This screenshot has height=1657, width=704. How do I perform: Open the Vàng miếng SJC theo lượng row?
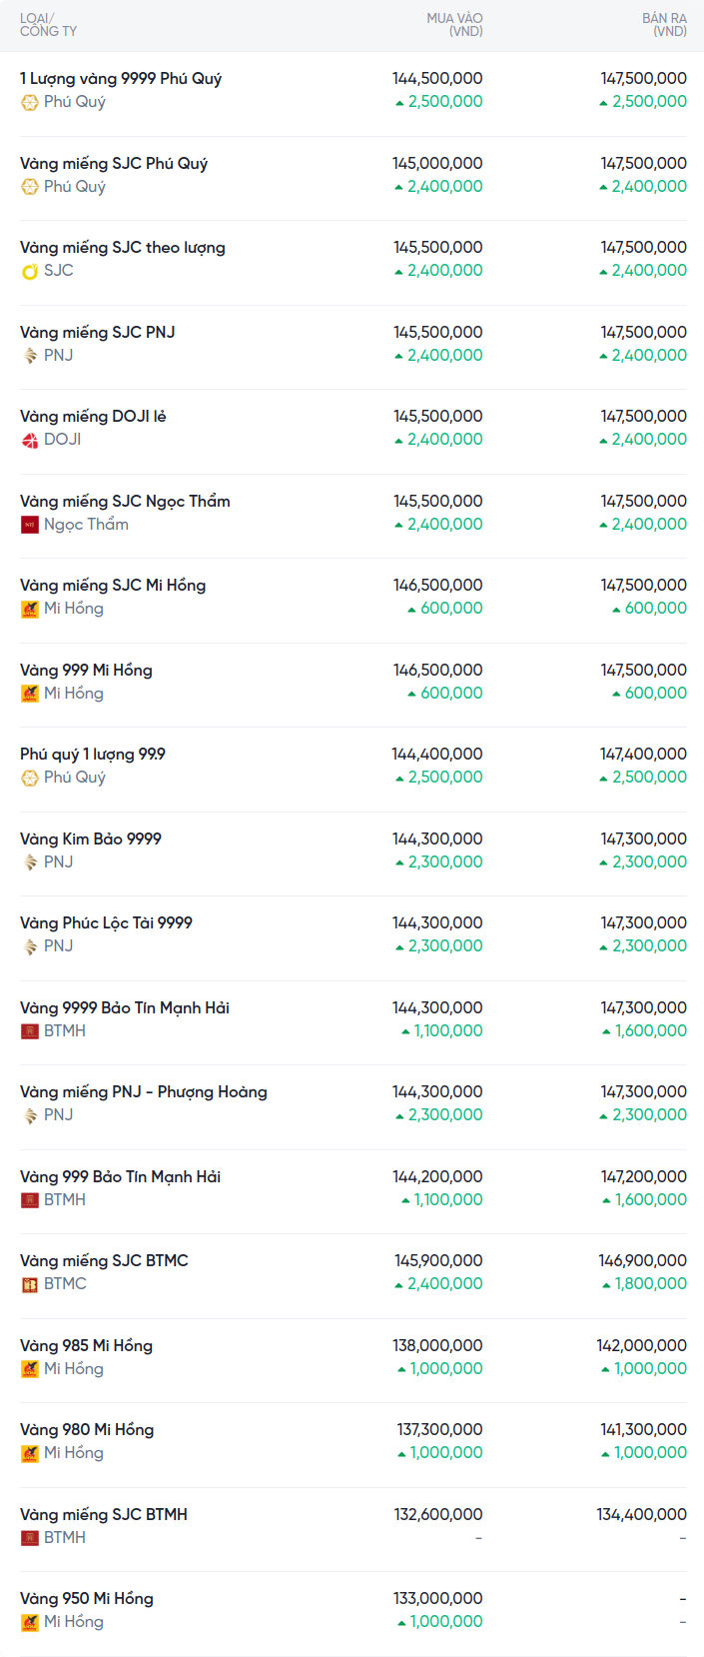point(123,247)
